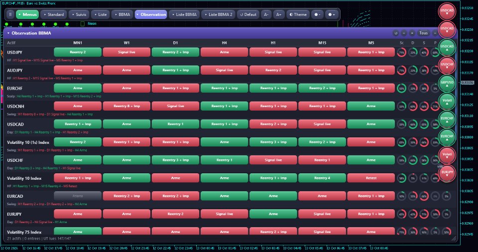478x252 pixels.
Task: Open the green GBPUSD alert bubble
Action: click(447, 83)
